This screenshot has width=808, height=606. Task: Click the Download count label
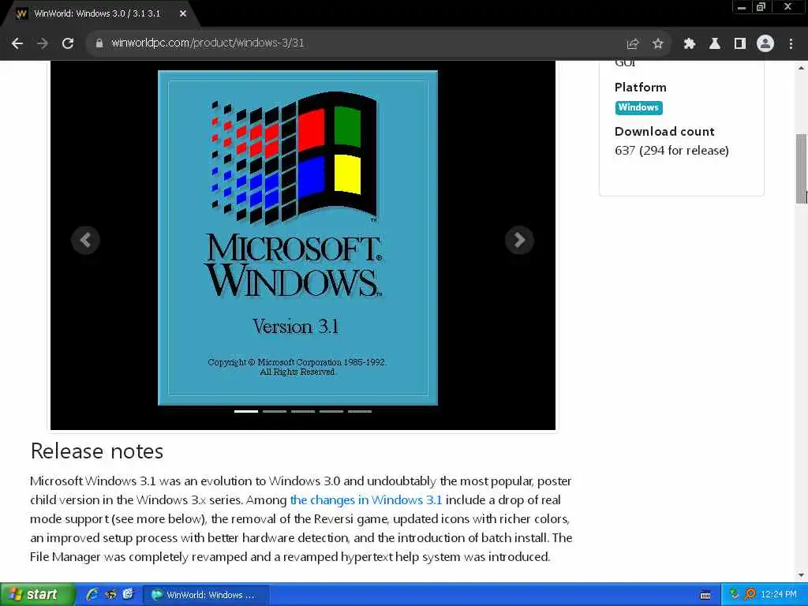pos(664,132)
